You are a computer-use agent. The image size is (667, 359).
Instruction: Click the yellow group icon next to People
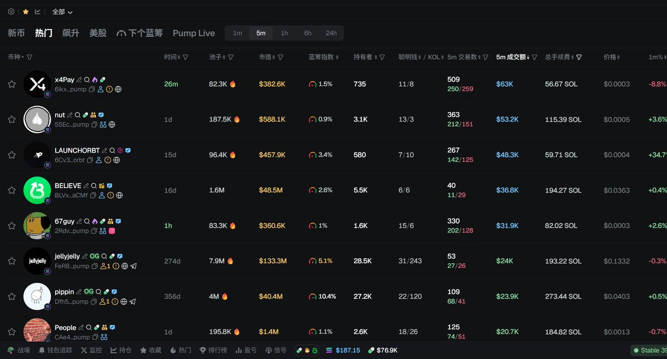[x=104, y=328]
